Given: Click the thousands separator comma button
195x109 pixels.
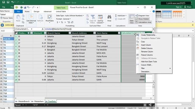Looking at the screenshot, I should (65, 22).
